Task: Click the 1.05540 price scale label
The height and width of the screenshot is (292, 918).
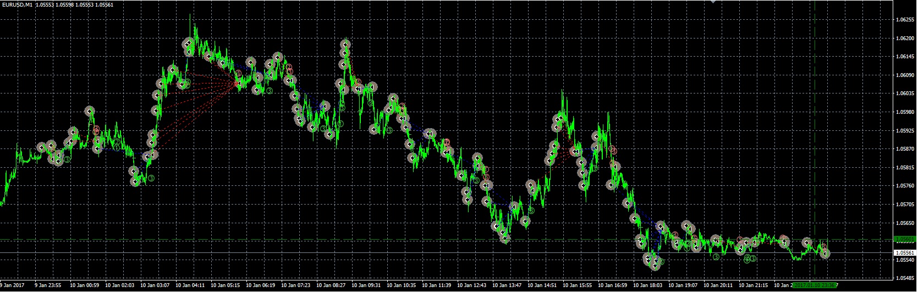Action: coord(905,260)
